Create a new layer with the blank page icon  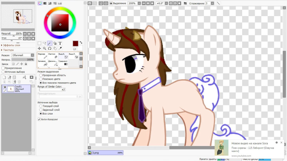click(x=4, y=77)
